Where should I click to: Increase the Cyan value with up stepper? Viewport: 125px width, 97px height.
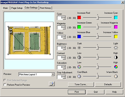click(64, 17)
